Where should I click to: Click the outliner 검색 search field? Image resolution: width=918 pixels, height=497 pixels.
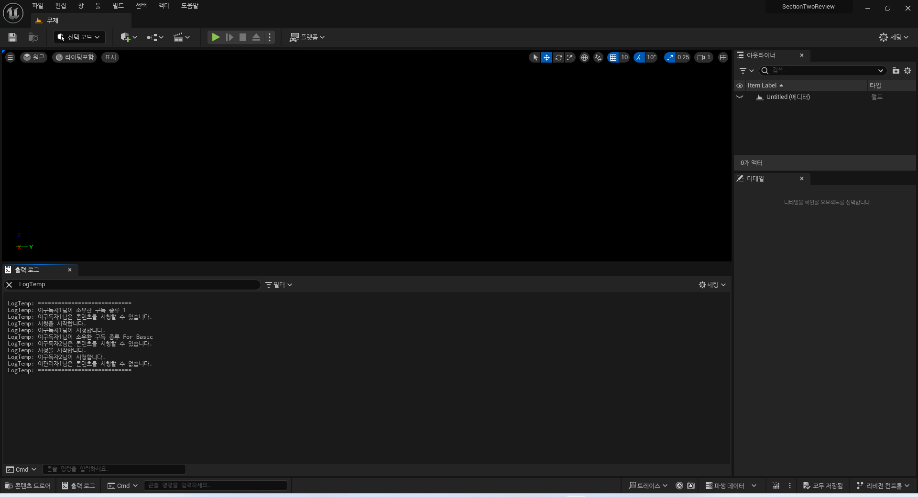pyautogui.click(x=822, y=71)
